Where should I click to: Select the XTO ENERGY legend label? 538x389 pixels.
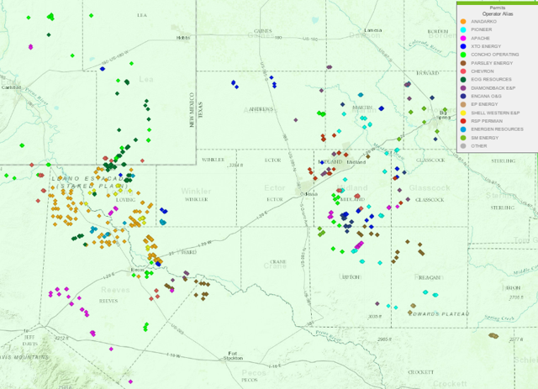tap(486, 46)
